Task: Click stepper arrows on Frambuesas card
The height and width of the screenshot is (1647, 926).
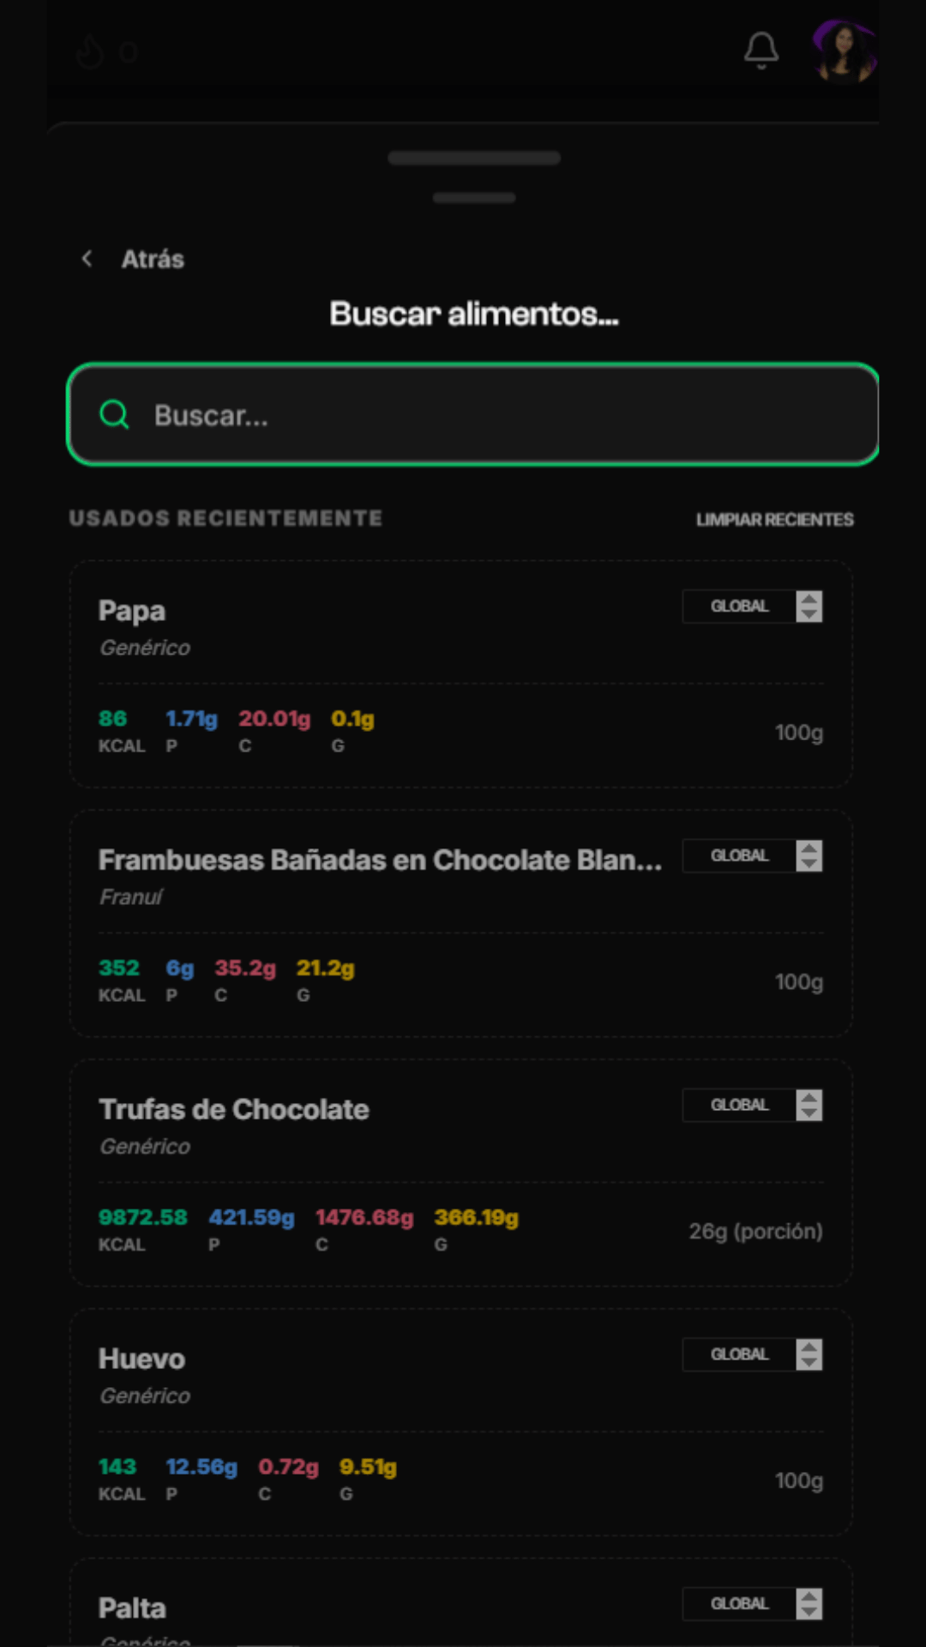Action: [809, 856]
